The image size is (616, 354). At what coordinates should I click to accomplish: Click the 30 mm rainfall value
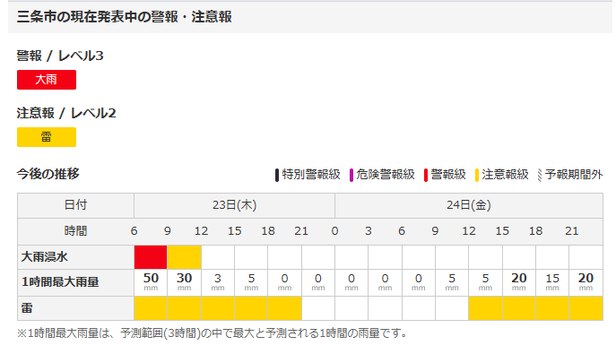pos(184,281)
